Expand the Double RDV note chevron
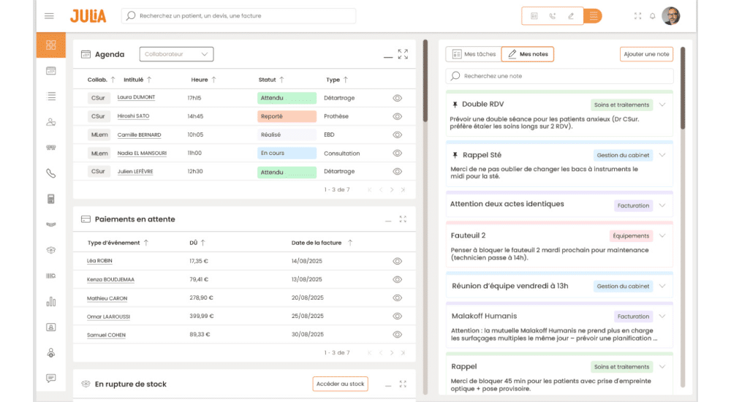The image size is (731, 402). pyautogui.click(x=662, y=105)
